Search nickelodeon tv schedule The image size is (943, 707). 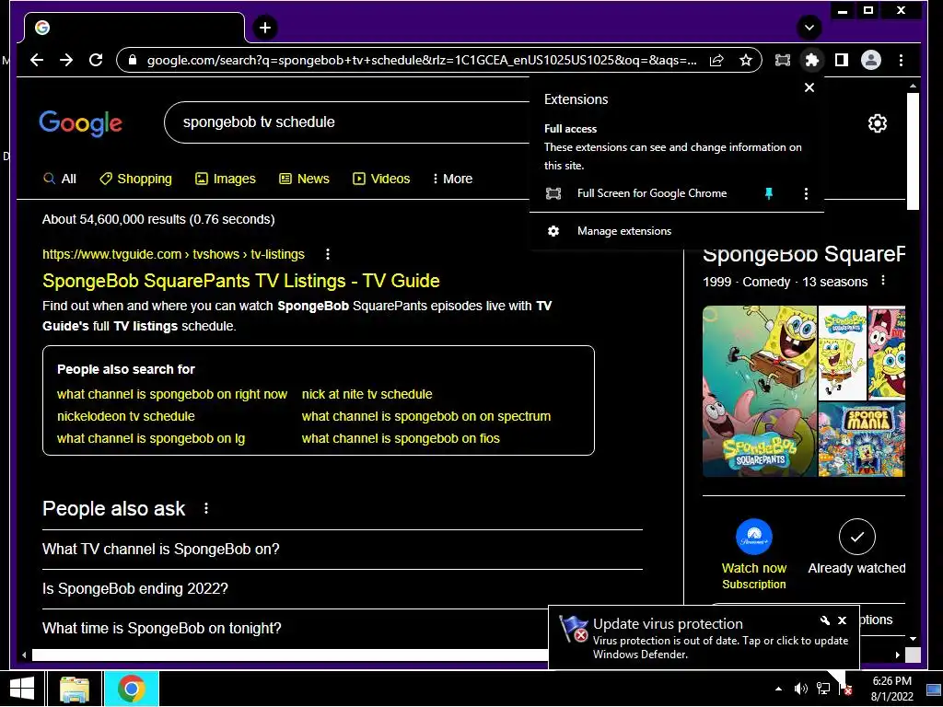point(125,416)
